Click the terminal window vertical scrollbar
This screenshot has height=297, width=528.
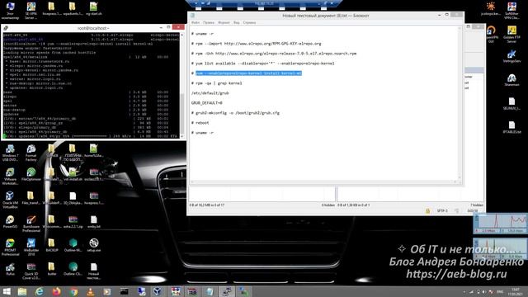coord(182,85)
